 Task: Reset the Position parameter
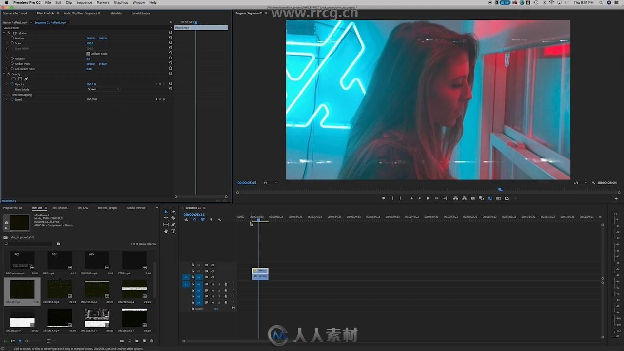(x=170, y=38)
